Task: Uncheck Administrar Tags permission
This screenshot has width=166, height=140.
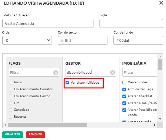Action: point(124,89)
